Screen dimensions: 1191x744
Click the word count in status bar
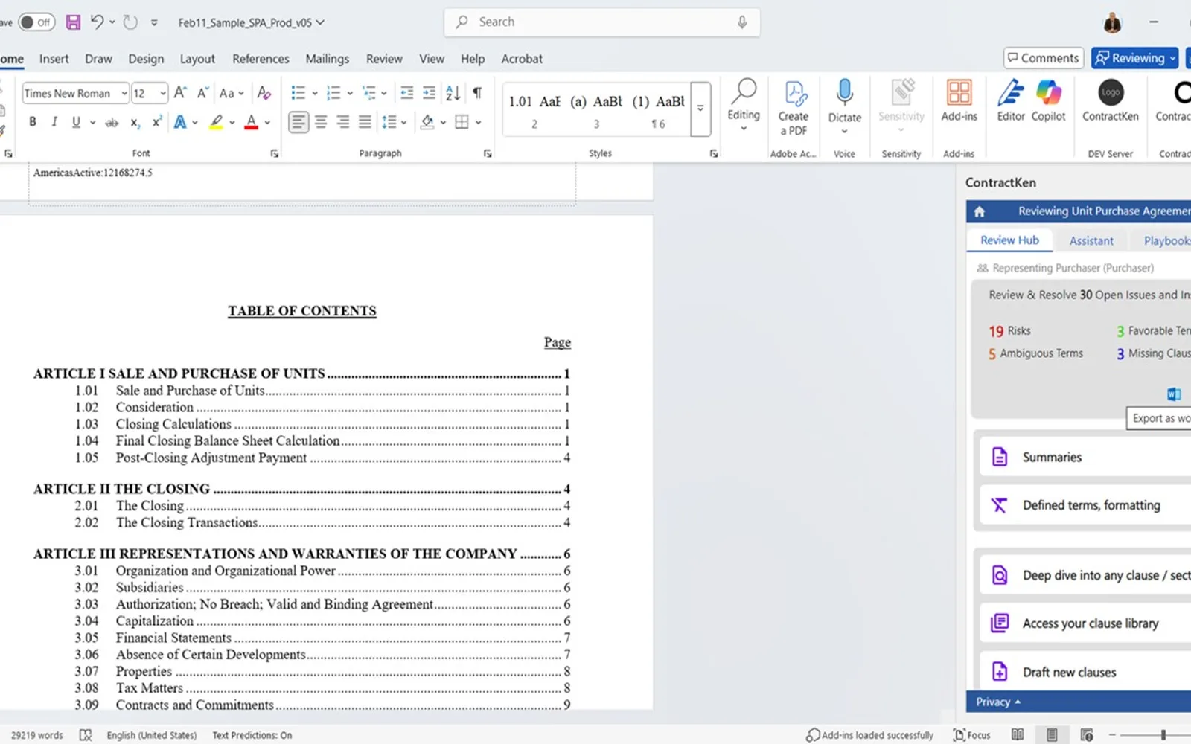[x=37, y=734]
